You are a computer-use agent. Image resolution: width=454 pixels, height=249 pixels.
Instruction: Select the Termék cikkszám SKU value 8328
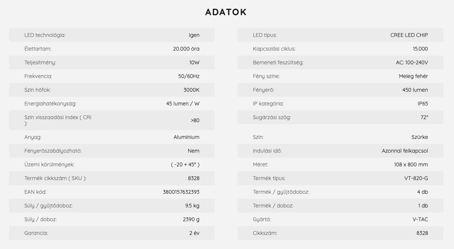[x=193, y=178]
